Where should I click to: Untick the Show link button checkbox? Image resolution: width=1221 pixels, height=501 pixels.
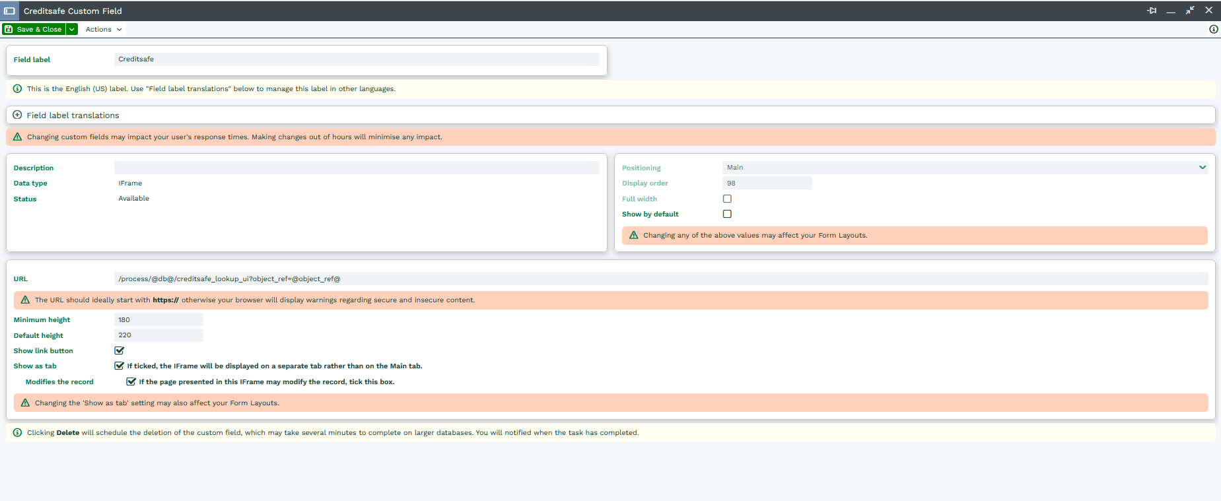click(x=120, y=351)
